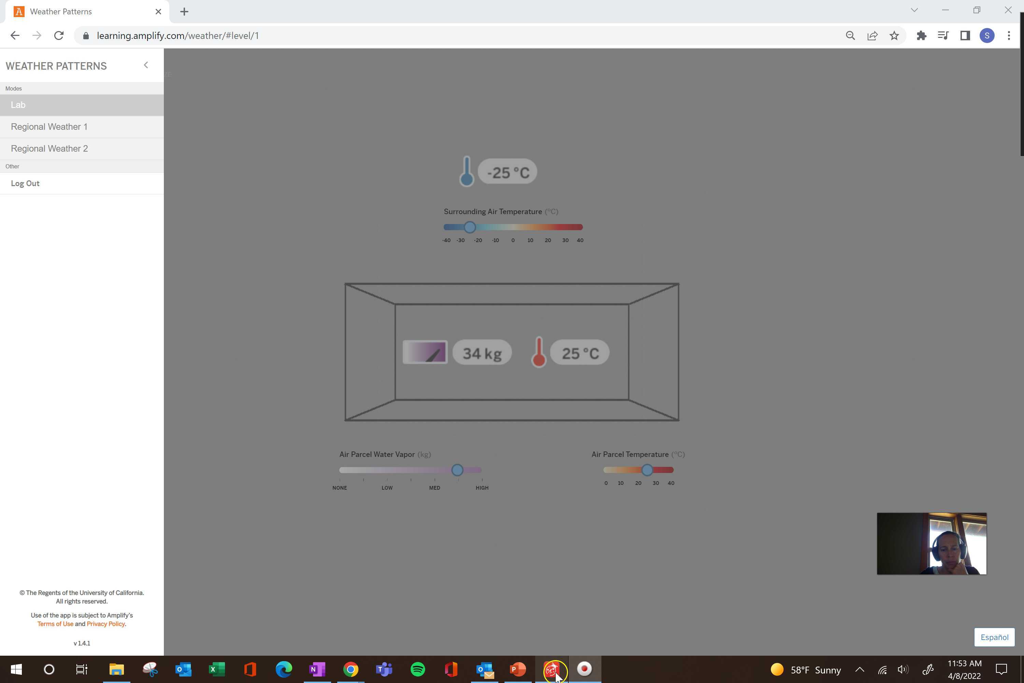The height and width of the screenshot is (683, 1024).
Task: Click the purple water vapor gauge in the parcel
Action: [425, 352]
